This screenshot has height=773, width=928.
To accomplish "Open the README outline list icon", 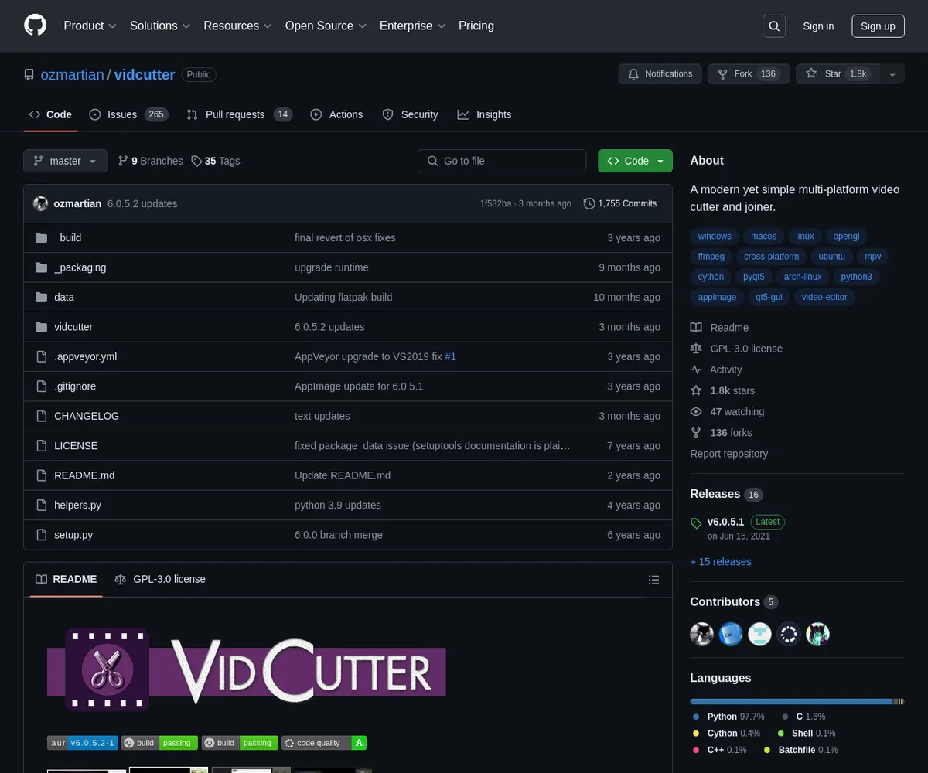I will 653,580.
